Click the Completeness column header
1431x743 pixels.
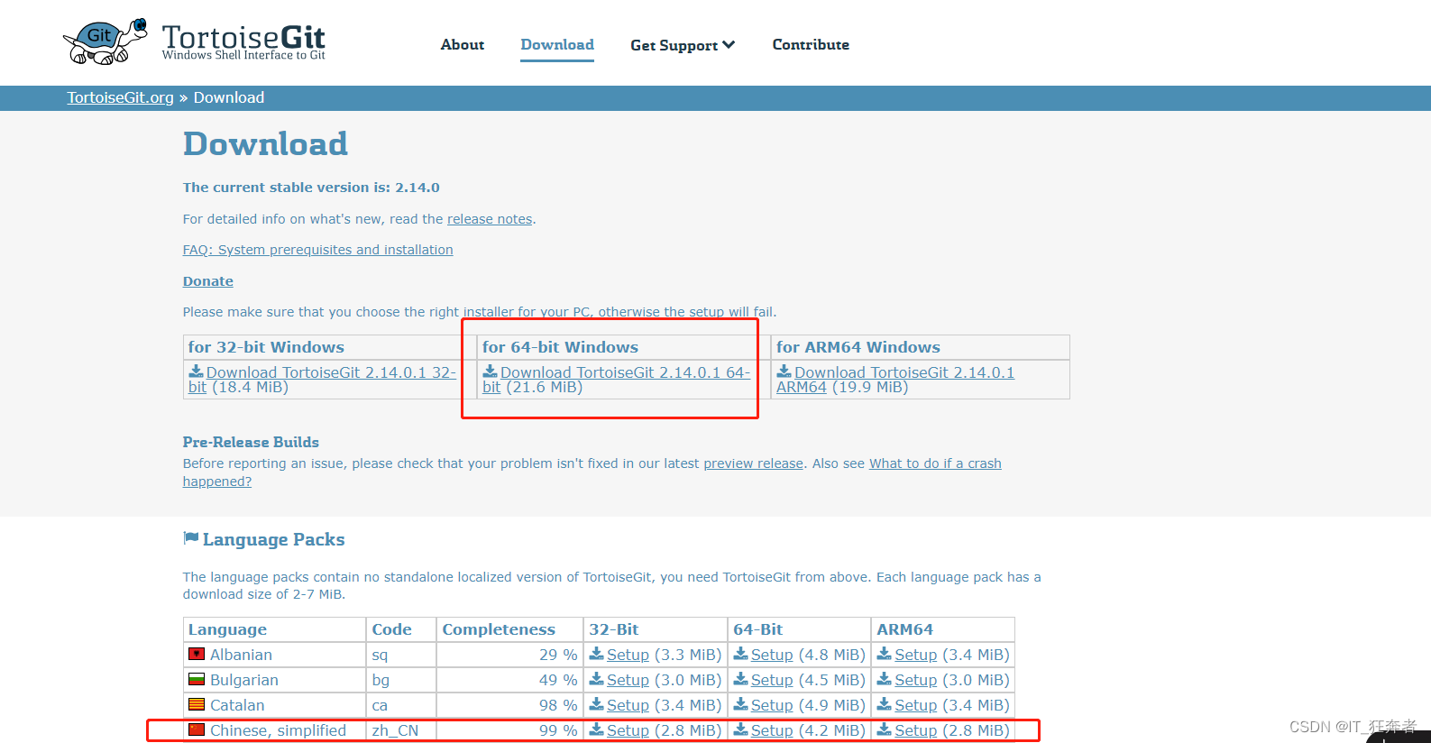(510, 629)
